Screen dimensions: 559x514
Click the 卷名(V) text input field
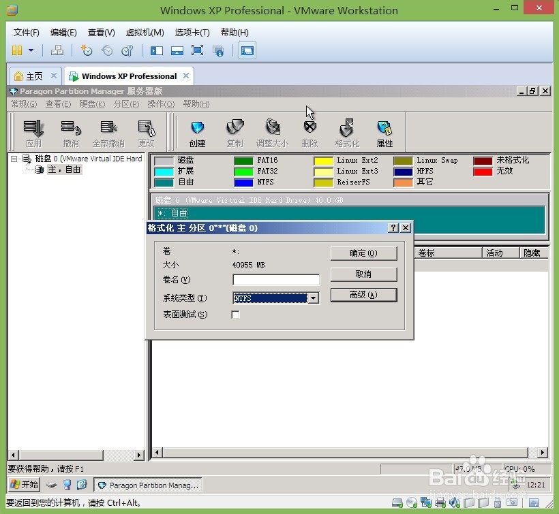point(276,280)
